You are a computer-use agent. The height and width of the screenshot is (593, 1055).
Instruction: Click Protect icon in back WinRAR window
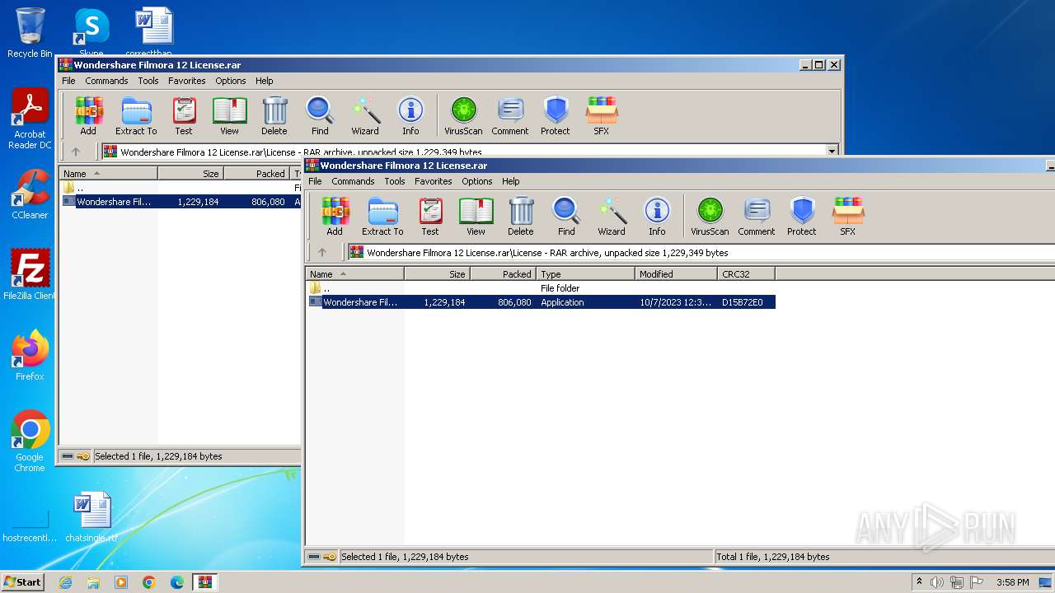[x=555, y=116]
